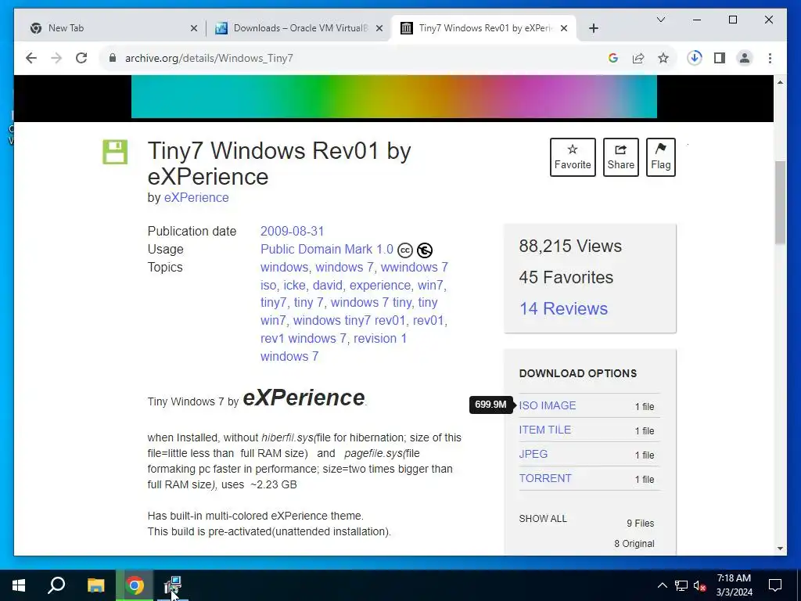Open the taskbar clock showing 7:18 AM

coord(734,585)
